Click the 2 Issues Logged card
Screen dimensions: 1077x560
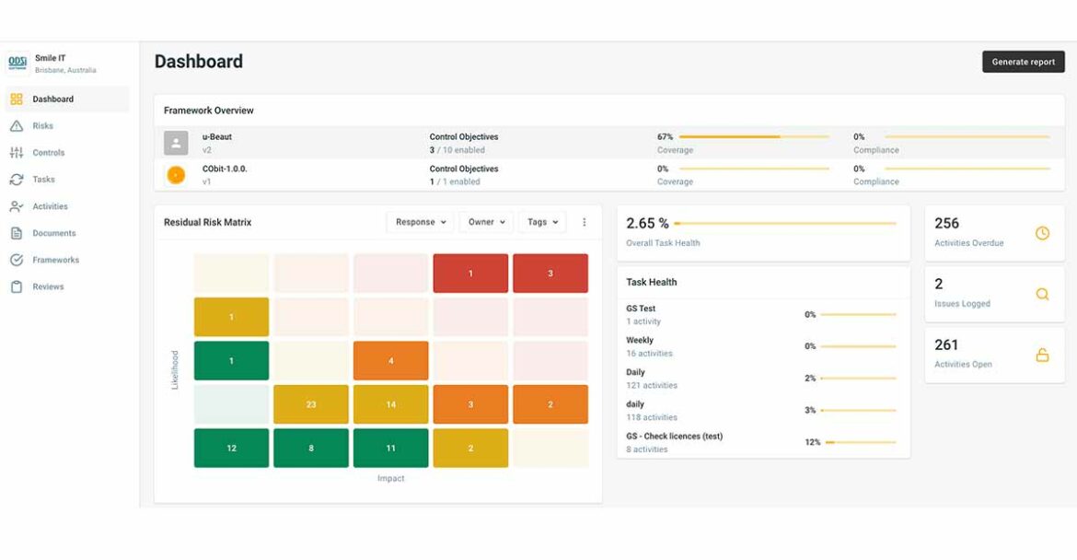point(994,294)
